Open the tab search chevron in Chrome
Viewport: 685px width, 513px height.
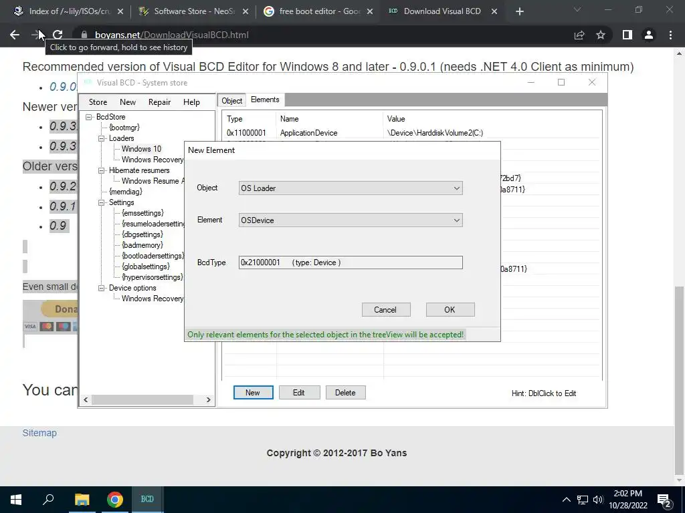(577, 9)
